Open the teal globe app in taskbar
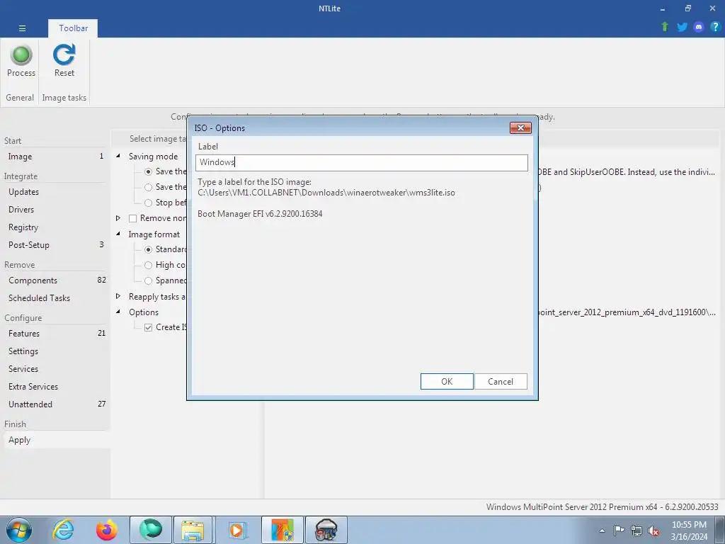This screenshot has width=725, height=544. point(151,530)
